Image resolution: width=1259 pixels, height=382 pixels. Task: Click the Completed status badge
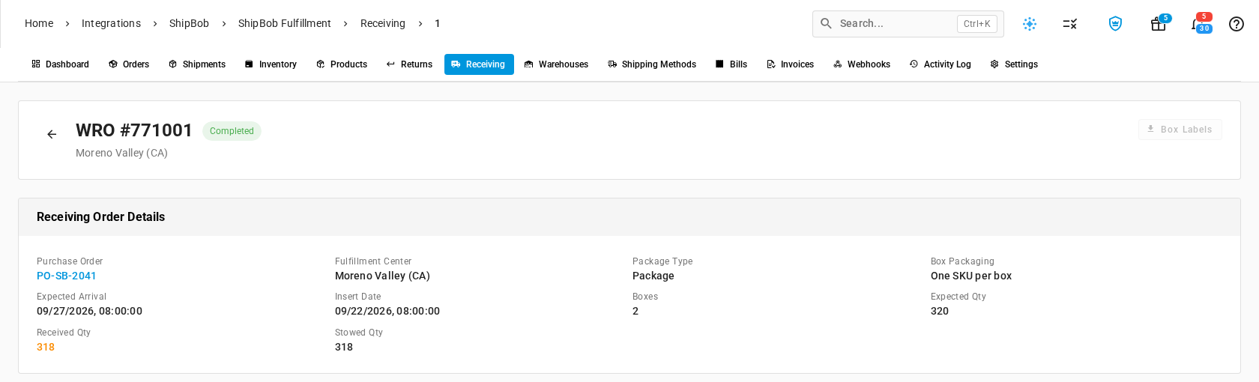tap(232, 131)
